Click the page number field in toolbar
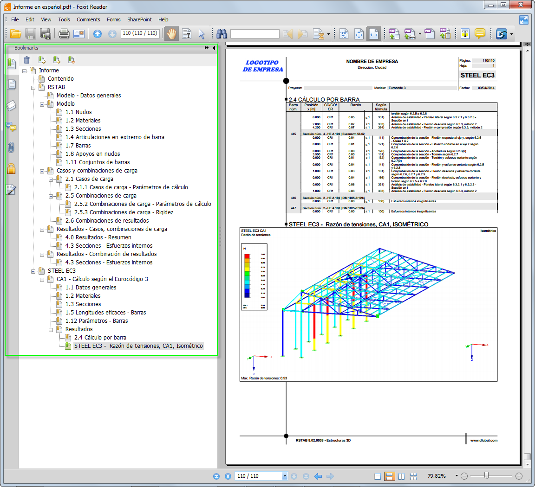Image resolution: width=535 pixels, height=487 pixels. [140, 33]
